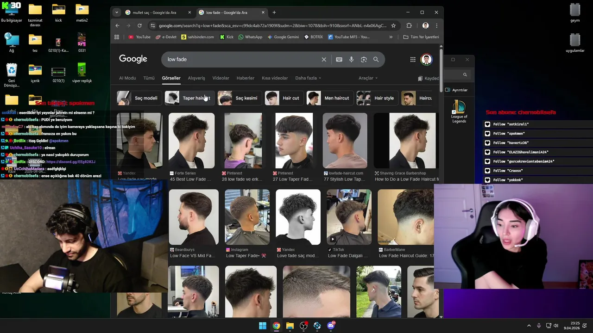Submit search with magnifier icon
This screenshot has width=593, height=333.
[x=376, y=59]
